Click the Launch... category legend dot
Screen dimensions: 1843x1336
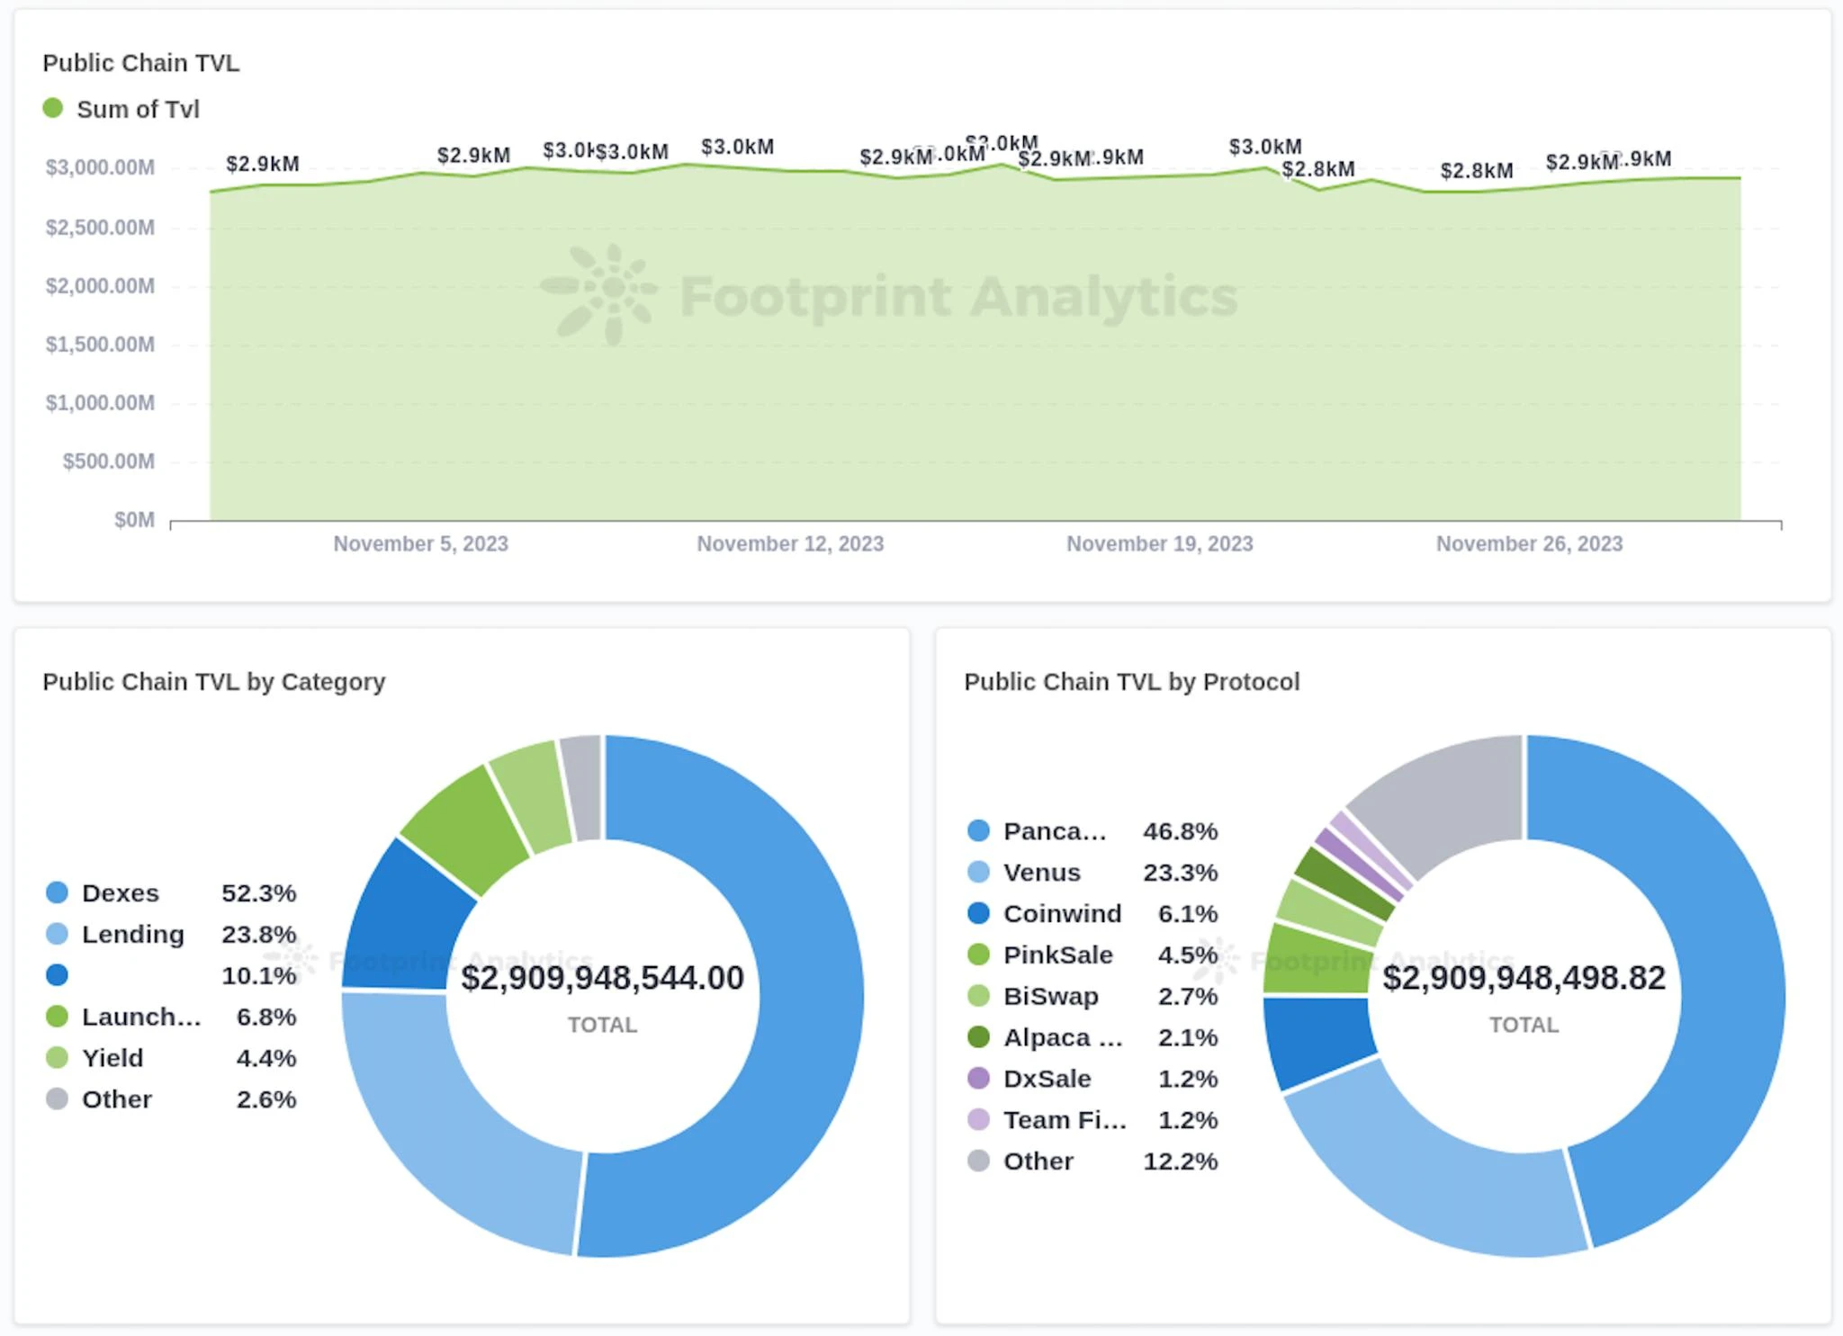[57, 1017]
